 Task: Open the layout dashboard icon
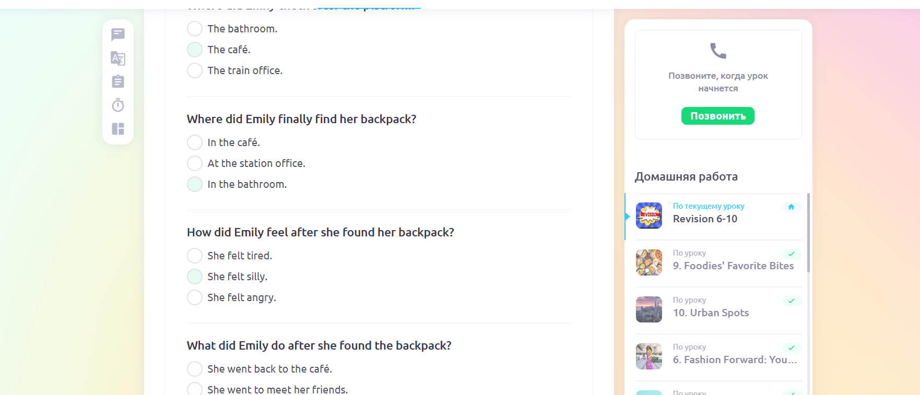click(x=118, y=129)
